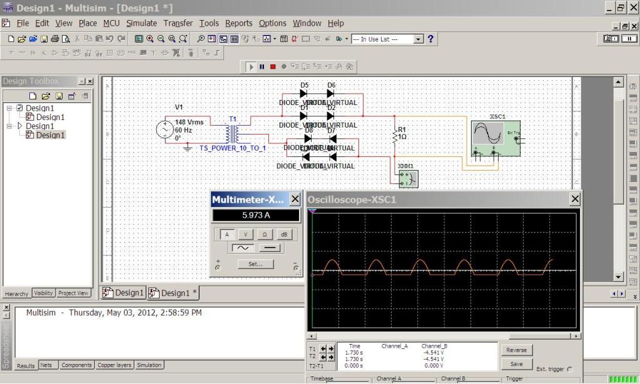Image resolution: width=640 pixels, height=384 pixels.
Task: Select DC signal mode on the multimeter
Action: click(x=270, y=248)
